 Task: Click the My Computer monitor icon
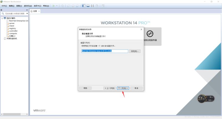pyautogui.click(x=5, y=18)
